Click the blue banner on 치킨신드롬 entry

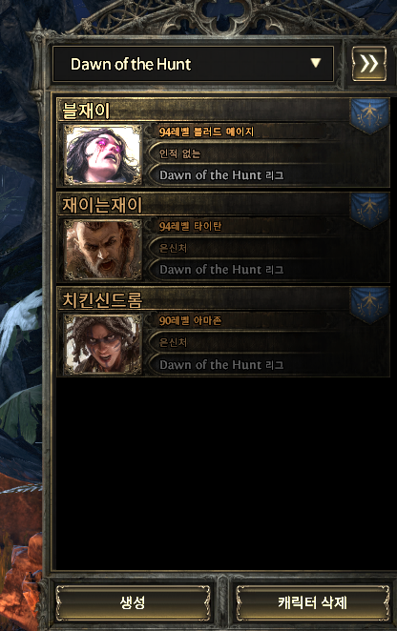[369, 305]
